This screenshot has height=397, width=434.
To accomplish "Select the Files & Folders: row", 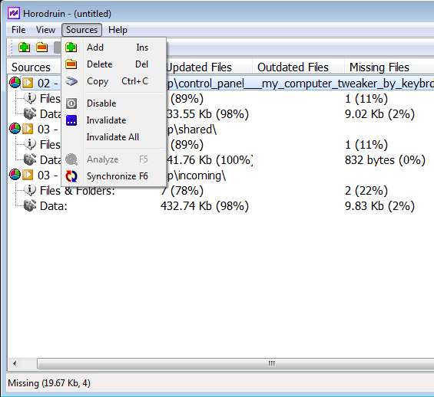I will point(78,191).
